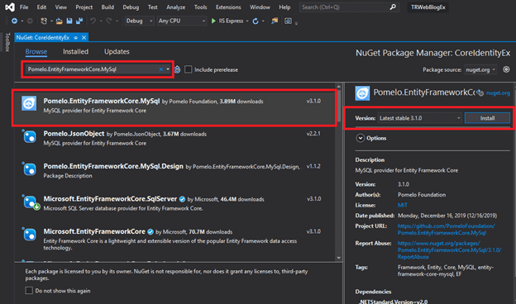Open the Debug configuration dropdown
This screenshot has width=516, height=304.
[x=139, y=21]
